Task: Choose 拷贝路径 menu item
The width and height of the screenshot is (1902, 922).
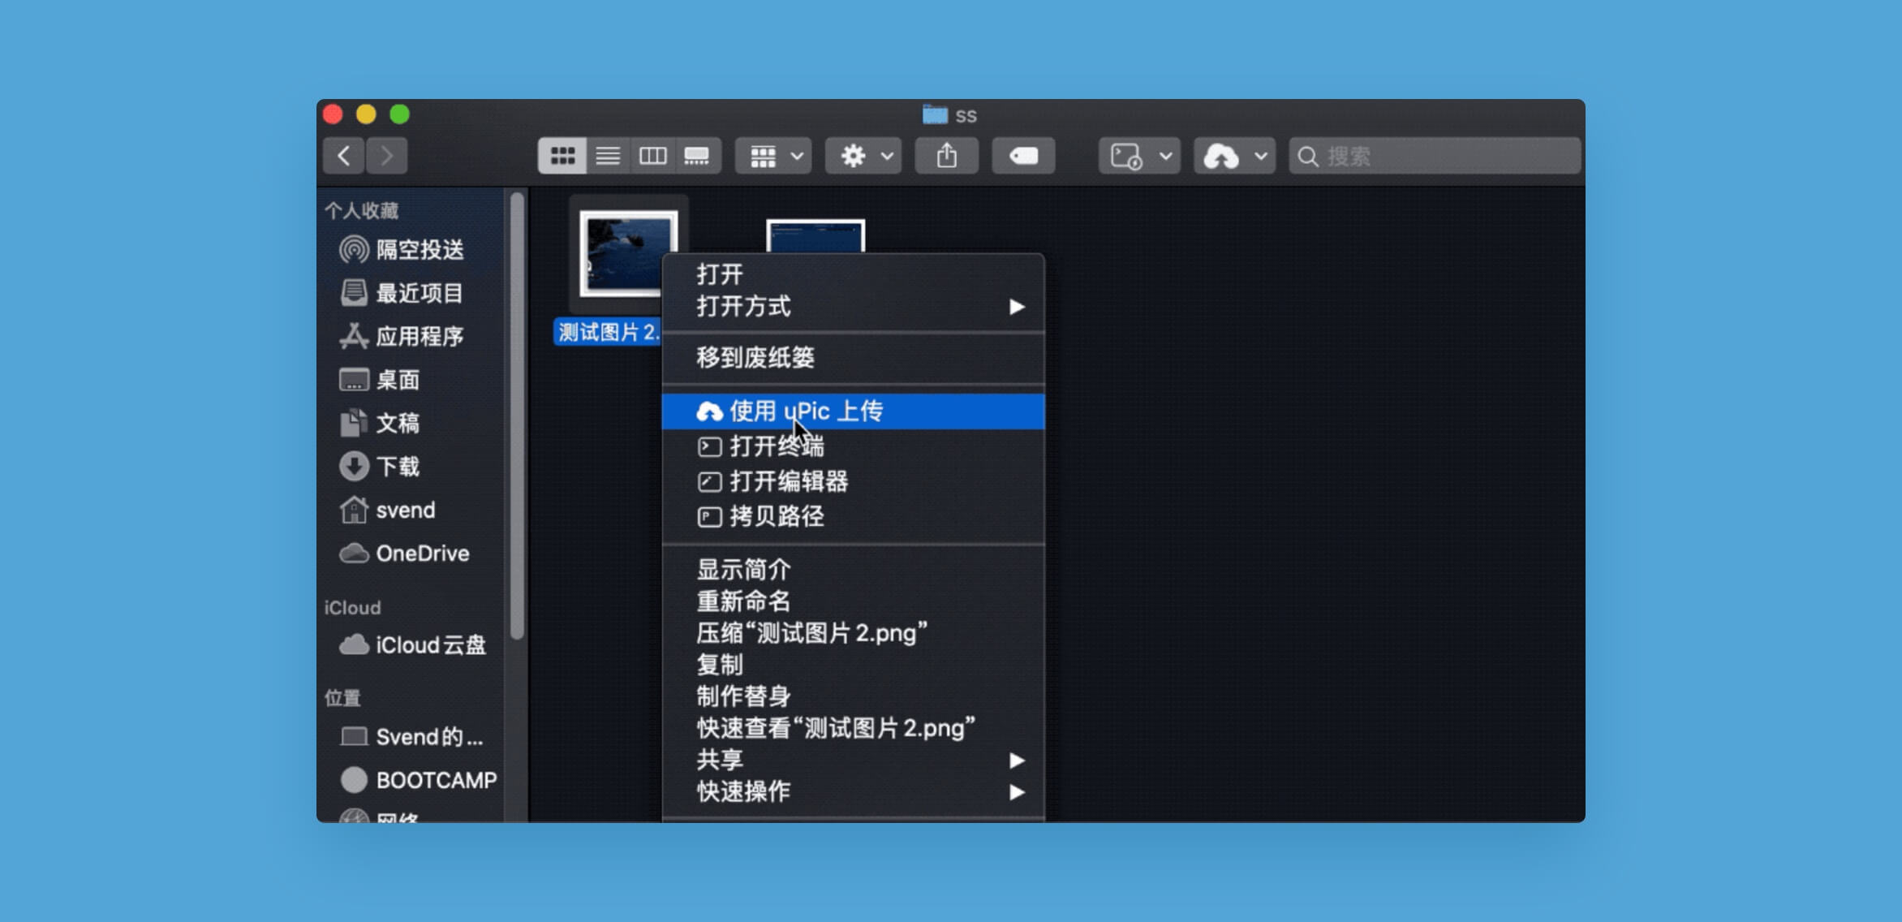Action: coord(854,516)
